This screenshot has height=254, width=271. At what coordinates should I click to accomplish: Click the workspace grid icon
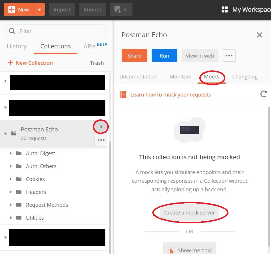[x=225, y=9]
